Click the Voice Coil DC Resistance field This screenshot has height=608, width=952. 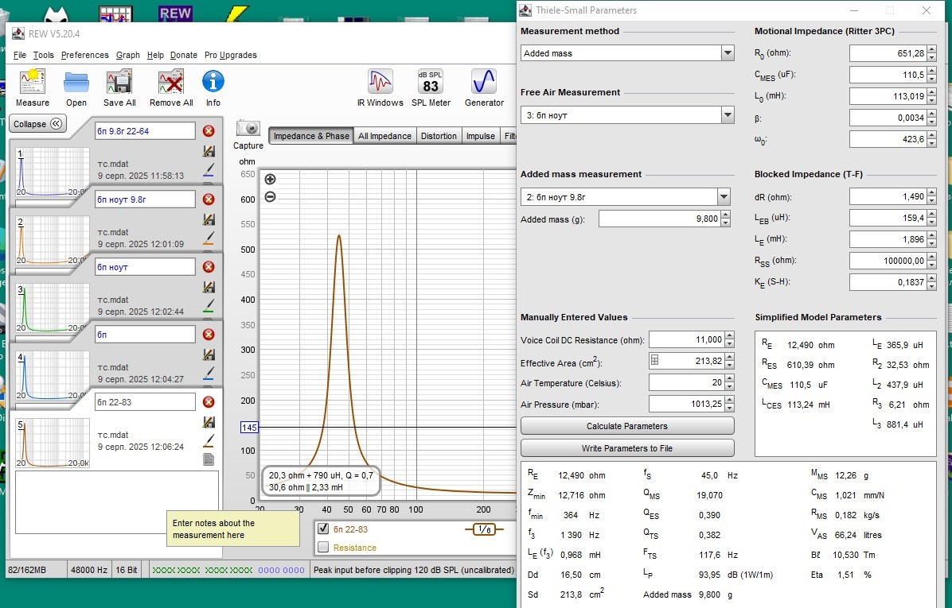pyautogui.click(x=687, y=339)
